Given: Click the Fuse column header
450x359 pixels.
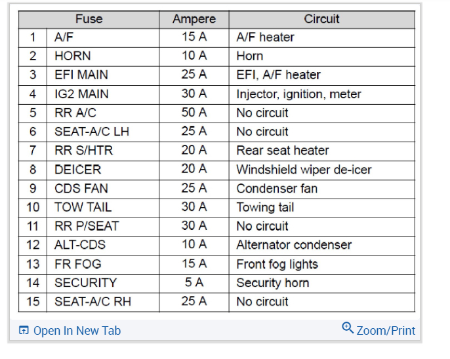Looking at the screenshot, I should tap(89, 19).
